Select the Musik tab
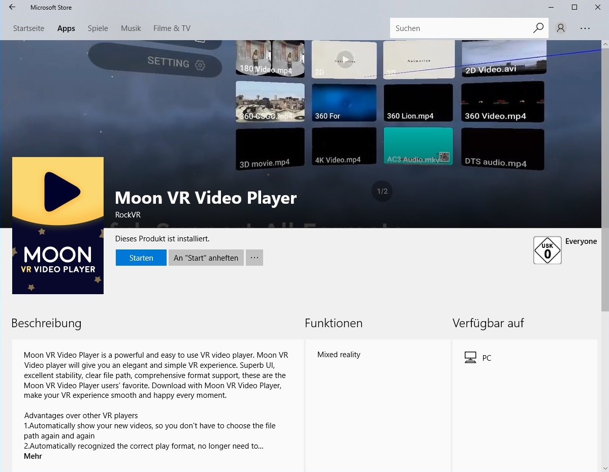Viewport: 609px width, 472px height. (x=131, y=28)
